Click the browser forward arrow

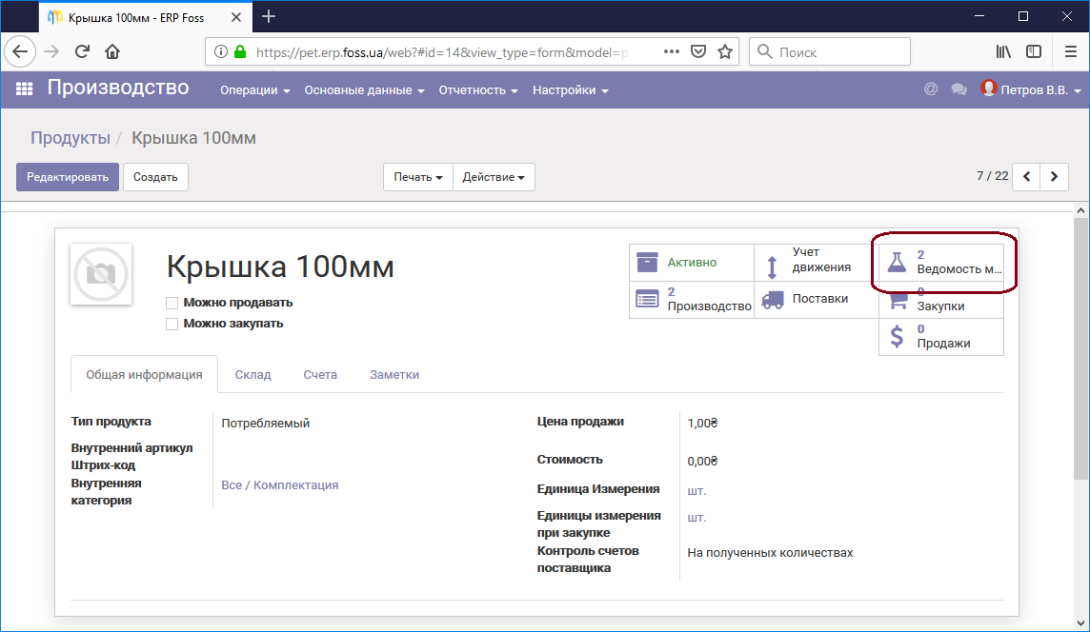[x=51, y=51]
